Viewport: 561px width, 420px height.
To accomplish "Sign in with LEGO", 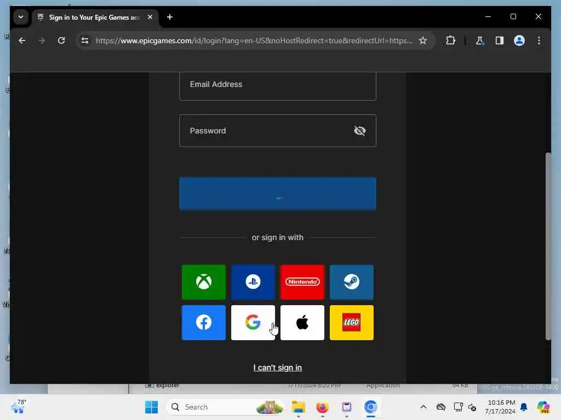I will [x=352, y=323].
